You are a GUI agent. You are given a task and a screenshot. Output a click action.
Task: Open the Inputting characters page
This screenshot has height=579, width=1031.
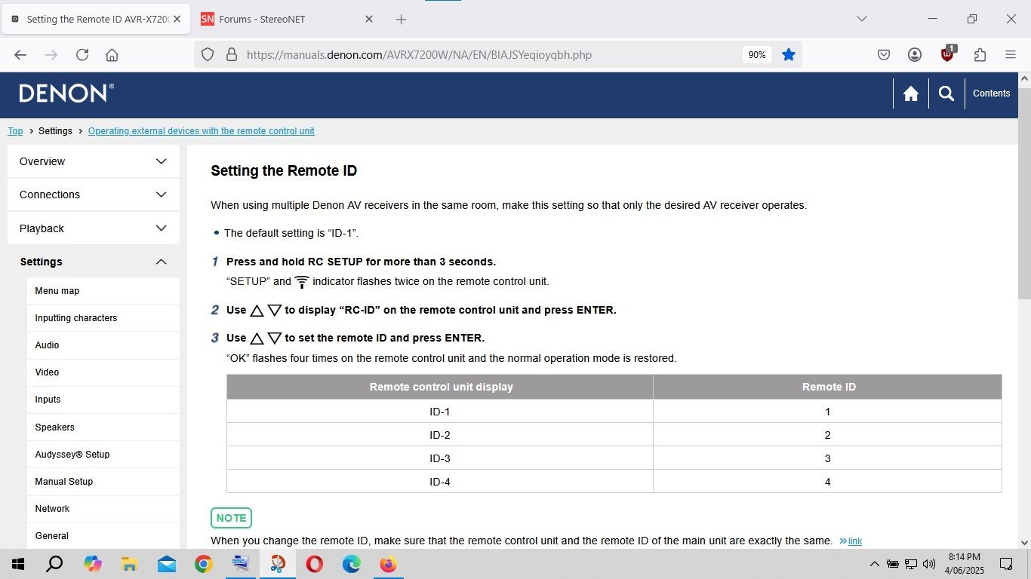(x=103, y=318)
